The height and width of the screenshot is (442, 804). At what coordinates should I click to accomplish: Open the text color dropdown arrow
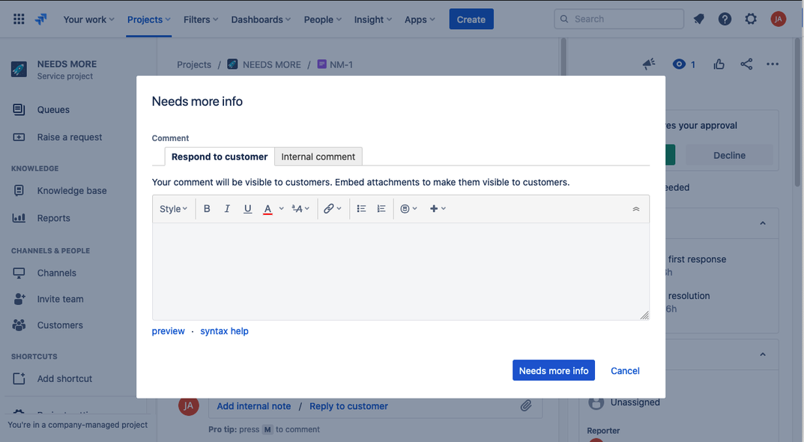pos(281,209)
